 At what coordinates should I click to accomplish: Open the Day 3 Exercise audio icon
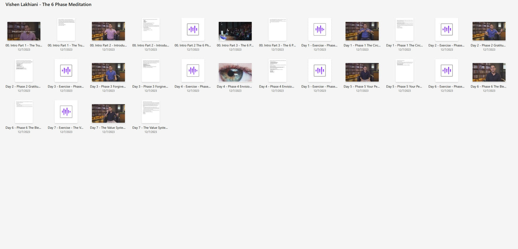pos(66,71)
